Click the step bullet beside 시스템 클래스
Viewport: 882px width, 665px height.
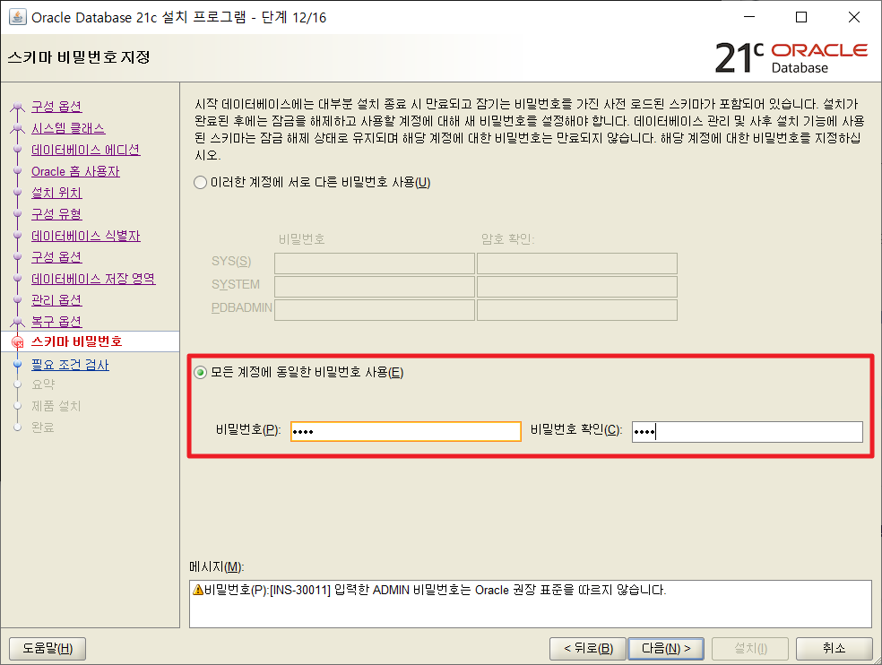17,129
